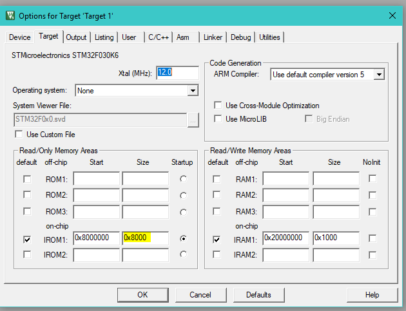406x311 pixels.
Task: Click the IRAM1 Start field 0x20000000
Action: coord(286,238)
